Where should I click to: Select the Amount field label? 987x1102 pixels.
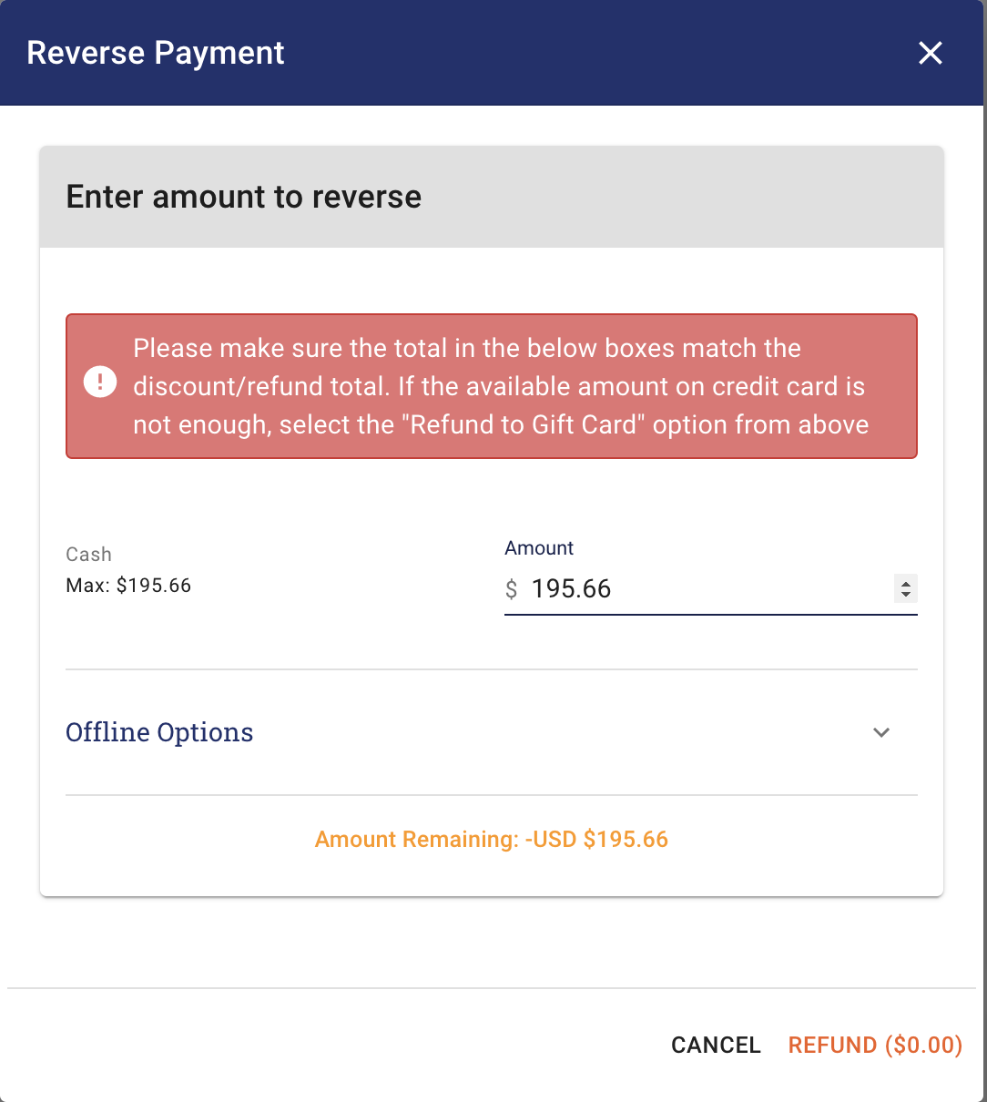coord(539,548)
